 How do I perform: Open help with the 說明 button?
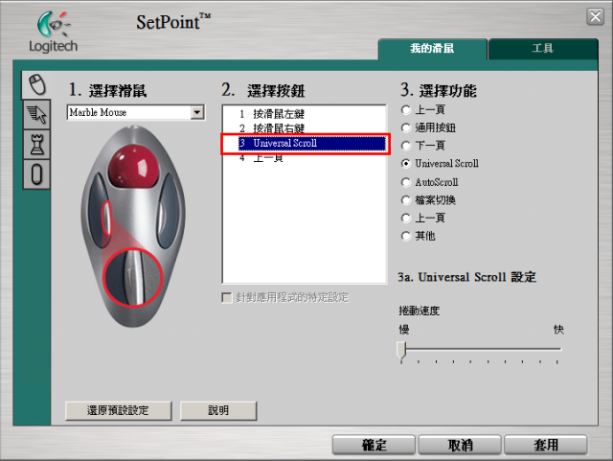tap(218, 410)
